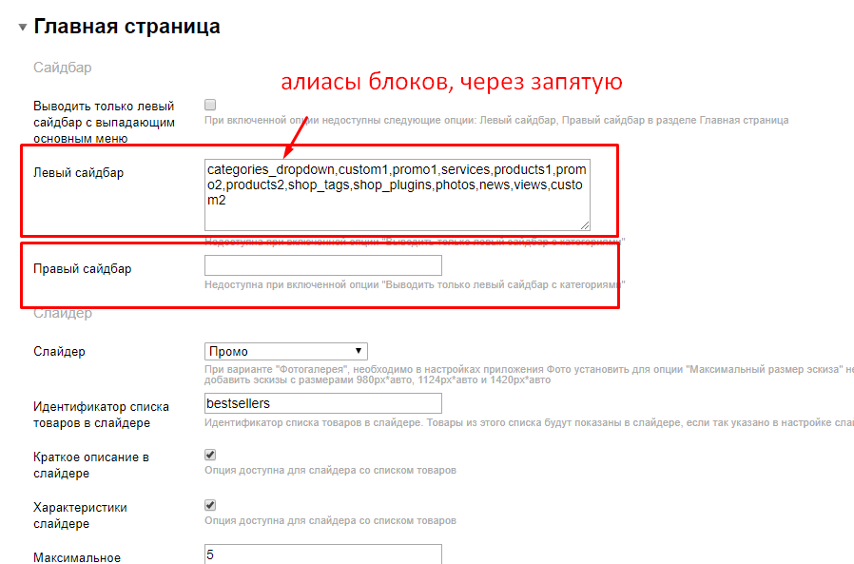Click the bestsellers list identifier field
This screenshot has width=854, height=564.
pyautogui.click(x=323, y=403)
